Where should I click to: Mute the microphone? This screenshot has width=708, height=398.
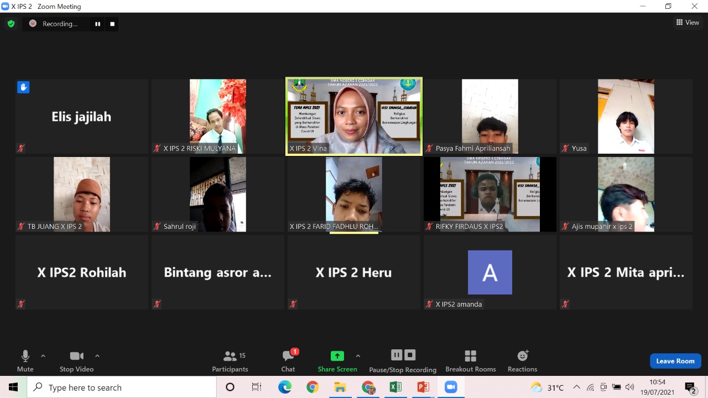tap(25, 362)
